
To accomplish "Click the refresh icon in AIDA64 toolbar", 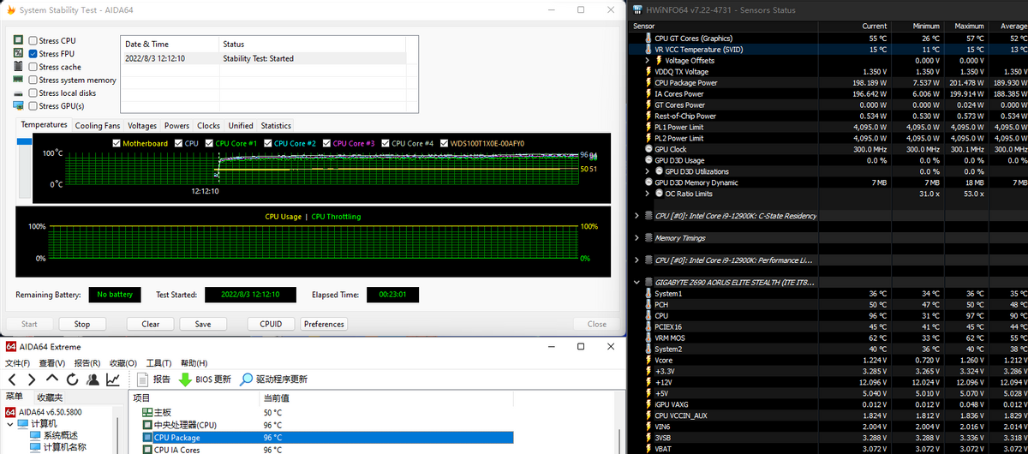I will click(72, 379).
